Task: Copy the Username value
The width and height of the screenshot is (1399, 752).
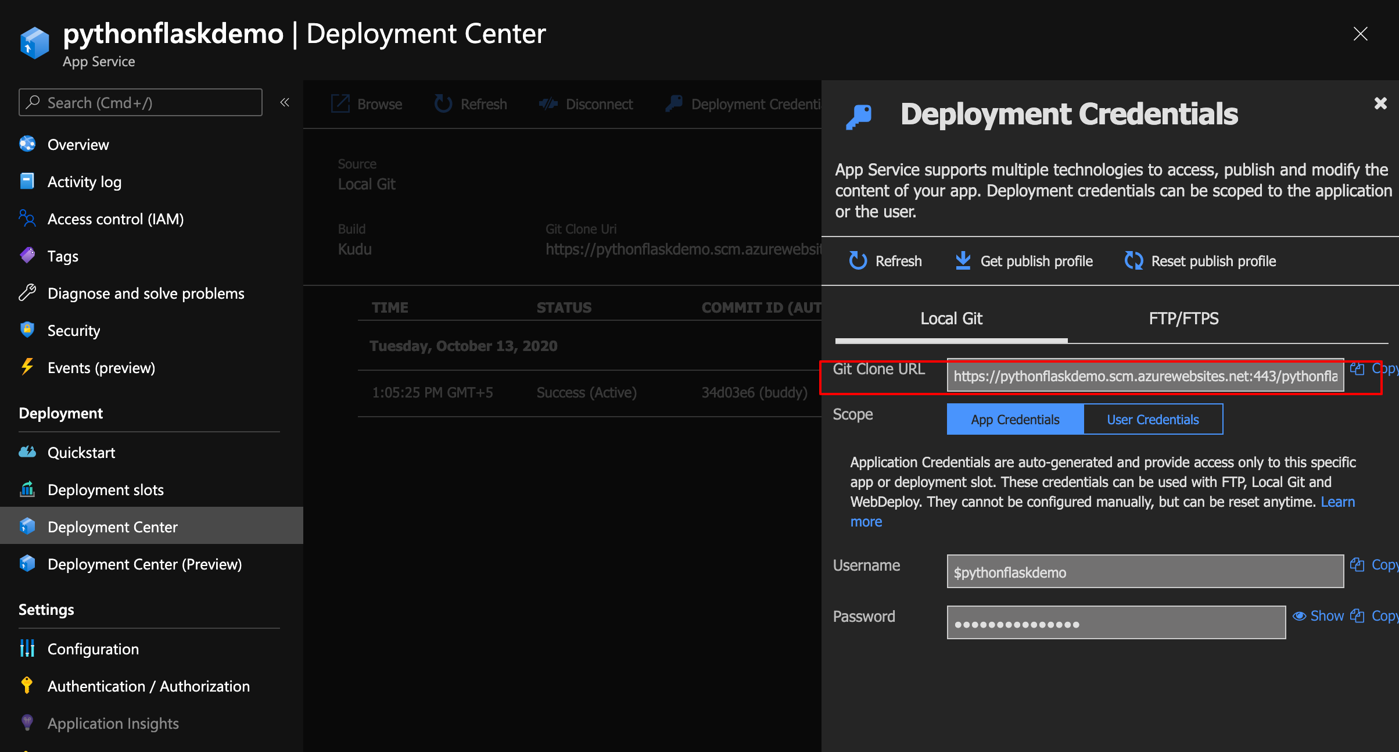Action: click(x=1374, y=565)
